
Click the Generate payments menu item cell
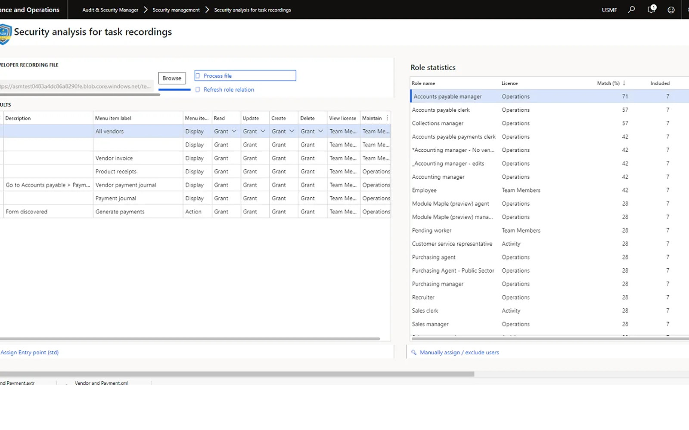coord(138,212)
